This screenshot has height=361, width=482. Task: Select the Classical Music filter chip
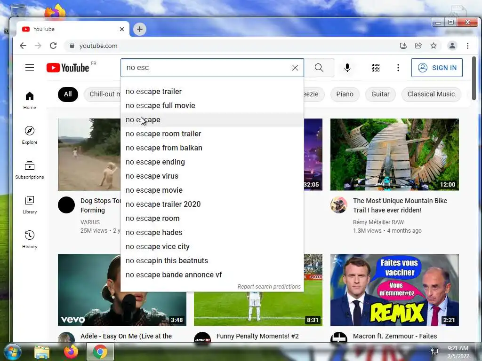(x=431, y=94)
